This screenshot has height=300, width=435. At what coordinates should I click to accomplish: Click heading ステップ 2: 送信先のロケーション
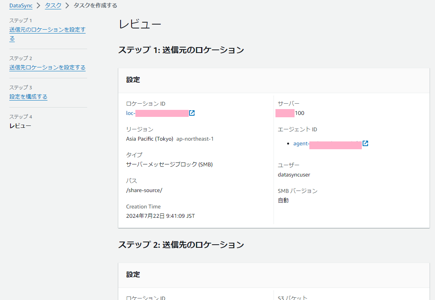tap(181, 245)
